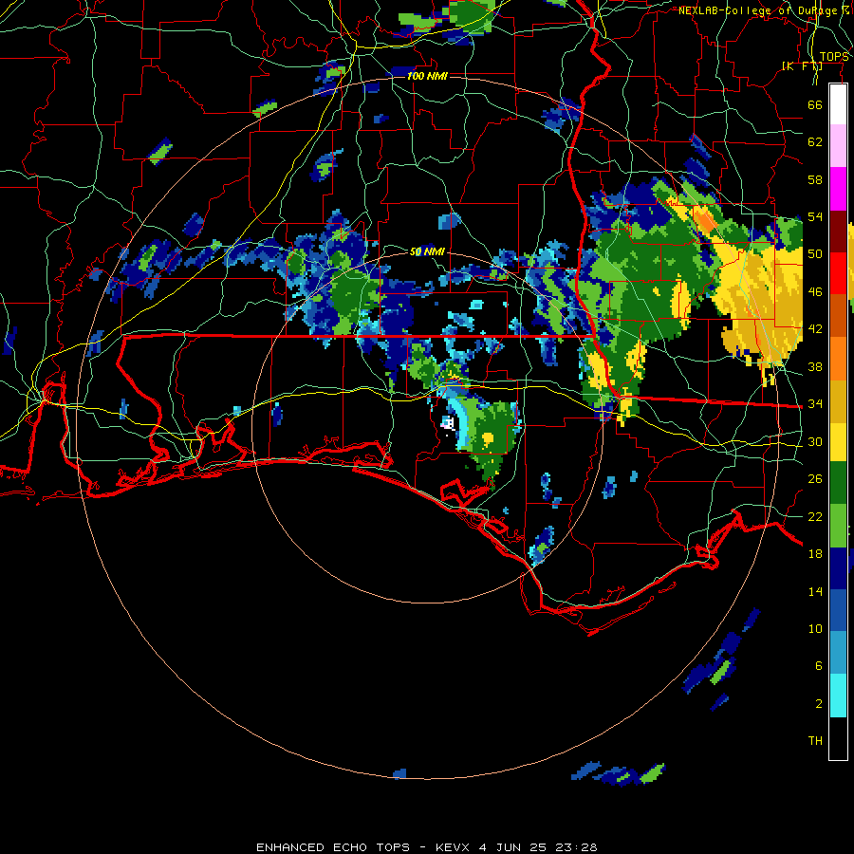The width and height of the screenshot is (854, 854).
Task: Click the "TOPS" legend heading
Action: pos(834,57)
